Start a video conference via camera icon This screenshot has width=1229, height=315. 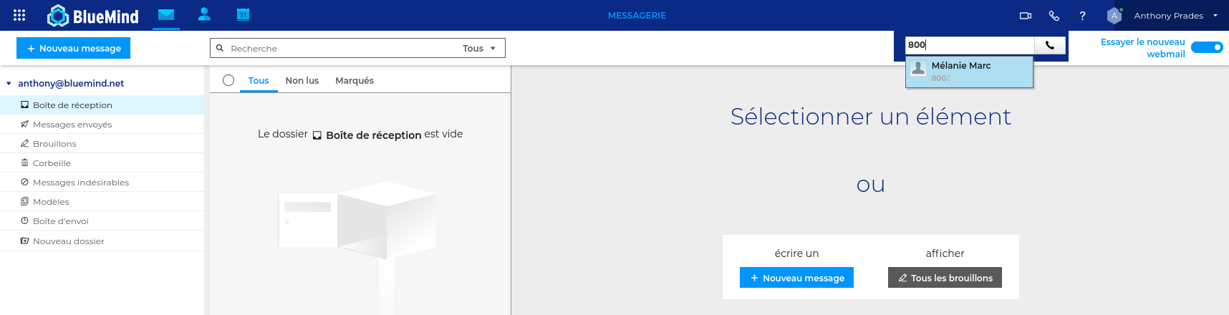click(1026, 15)
